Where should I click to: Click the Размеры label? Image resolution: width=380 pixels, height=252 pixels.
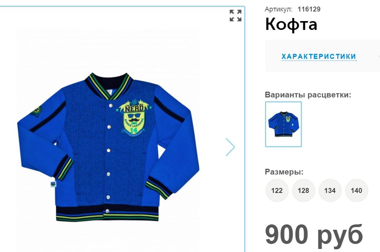coord(284,172)
